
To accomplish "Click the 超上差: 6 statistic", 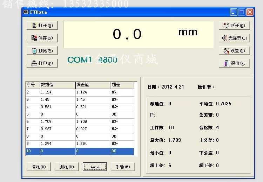I will tap(161, 166).
